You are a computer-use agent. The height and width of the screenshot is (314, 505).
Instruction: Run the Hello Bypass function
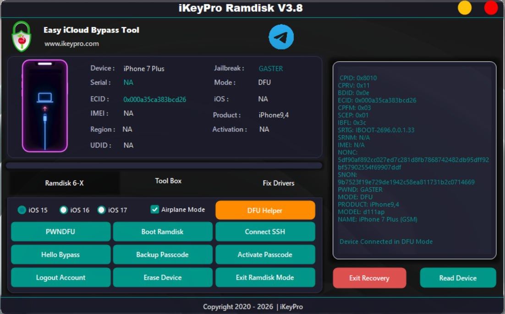tap(60, 254)
